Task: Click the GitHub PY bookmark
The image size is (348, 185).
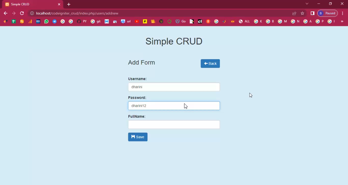Action: (82, 21)
